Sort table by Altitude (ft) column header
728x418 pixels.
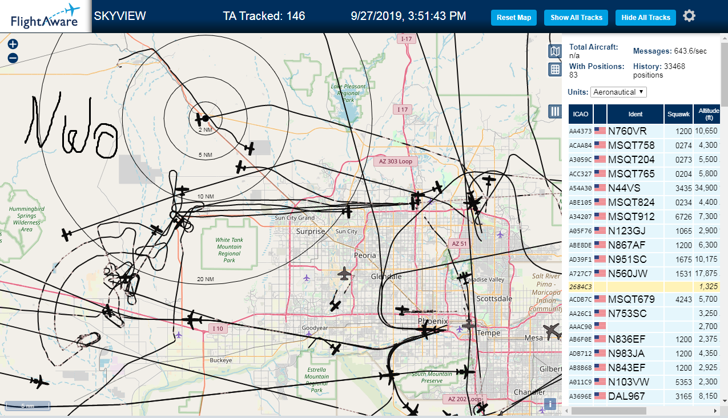[x=708, y=114]
